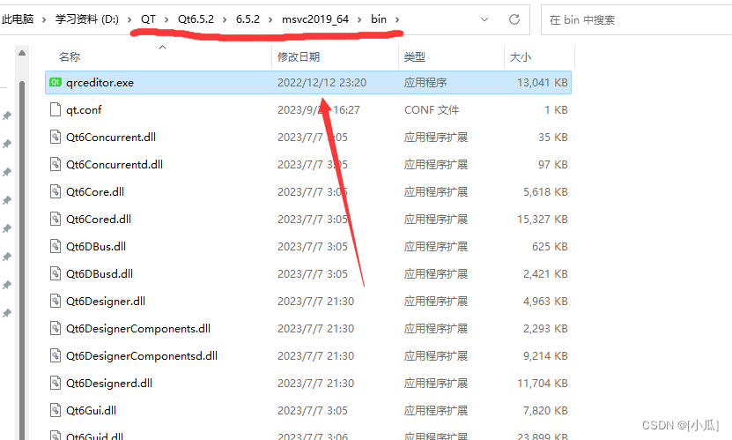The image size is (732, 440).
Task: Select the Qt6DesignerComponentsd.dll file name
Action: pyautogui.click(x=142, y=356)
